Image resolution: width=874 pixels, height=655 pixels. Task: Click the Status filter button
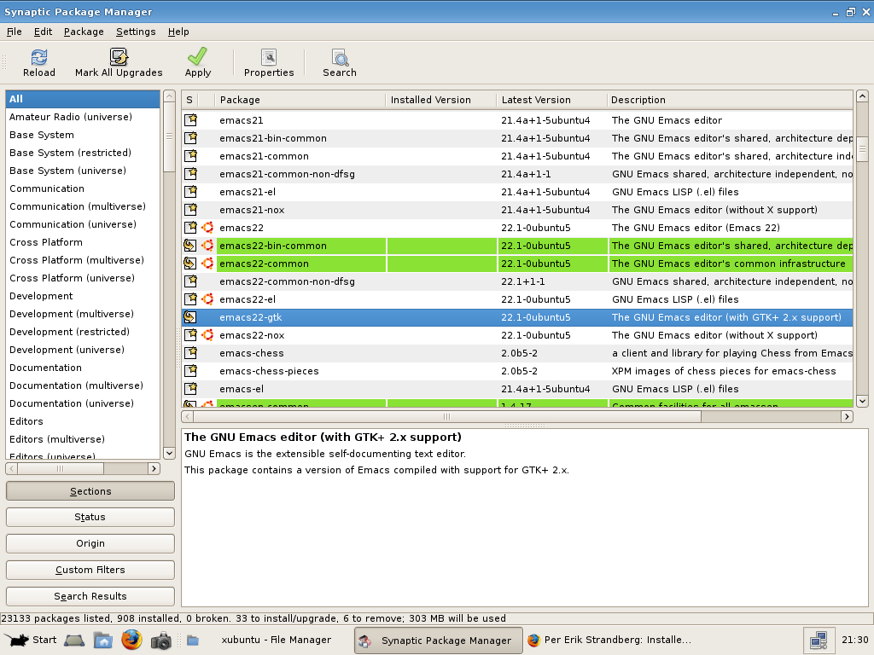click(x=90, y=517)
